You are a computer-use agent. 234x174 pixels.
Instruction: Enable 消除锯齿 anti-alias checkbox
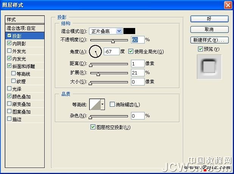(112, 104)
